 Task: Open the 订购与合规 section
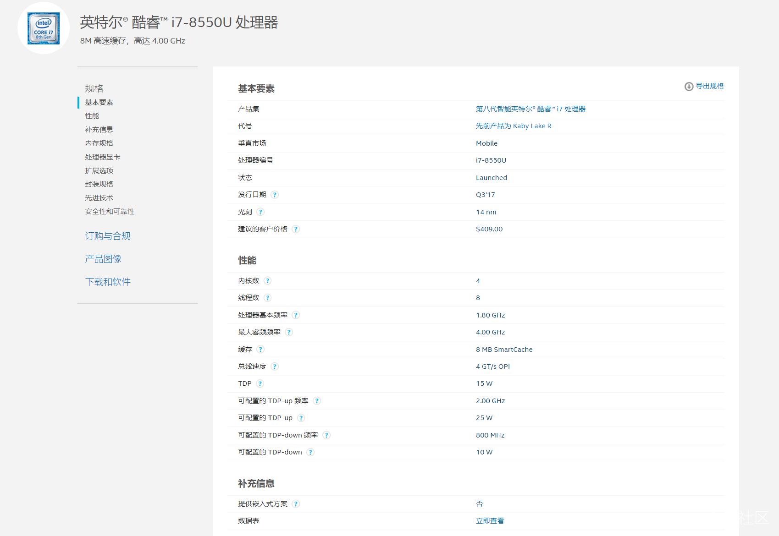tap(108, 236)
